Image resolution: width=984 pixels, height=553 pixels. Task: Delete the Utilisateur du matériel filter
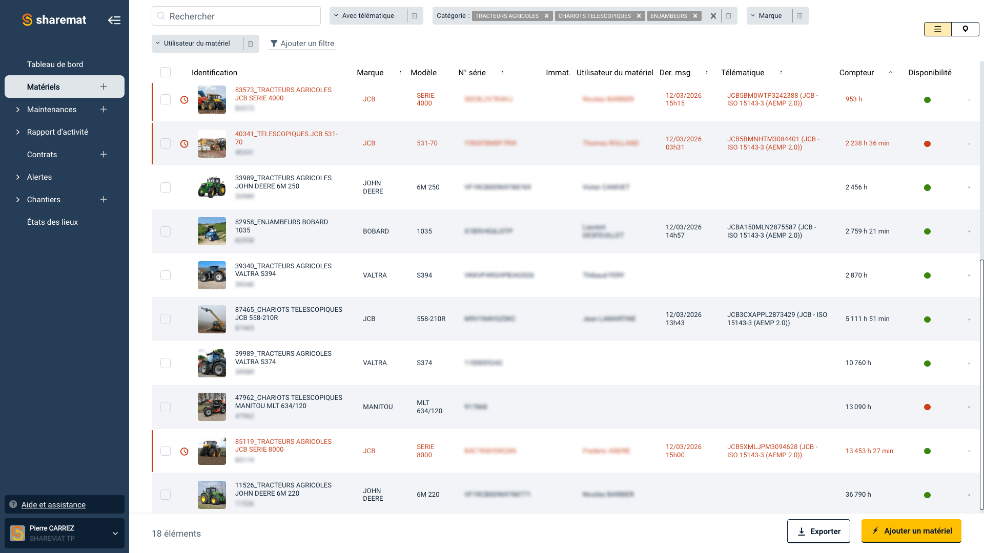tap(251, 44)
